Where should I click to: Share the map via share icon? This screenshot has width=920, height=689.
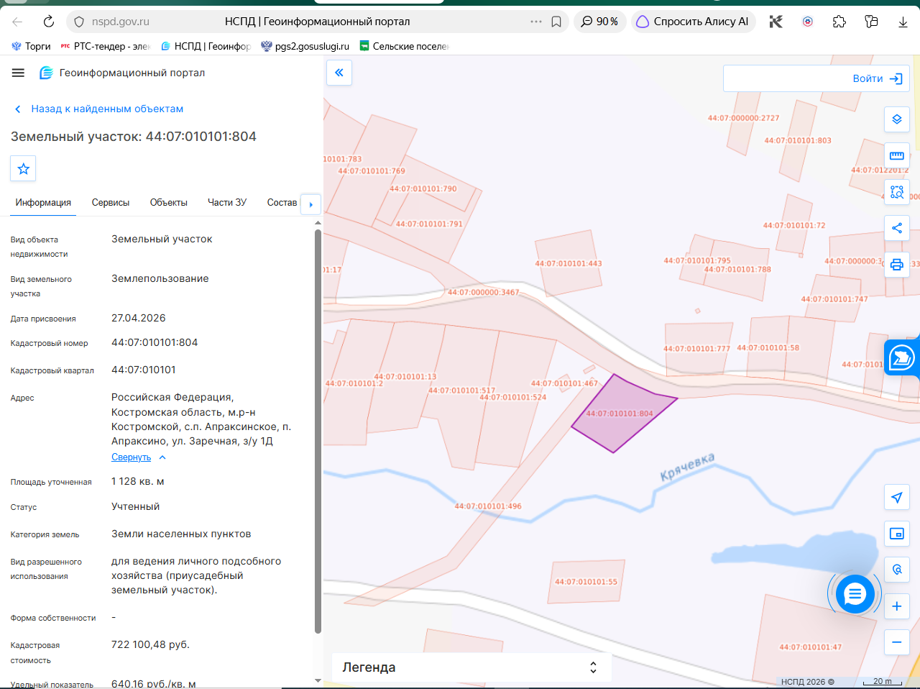pos(897,228)
